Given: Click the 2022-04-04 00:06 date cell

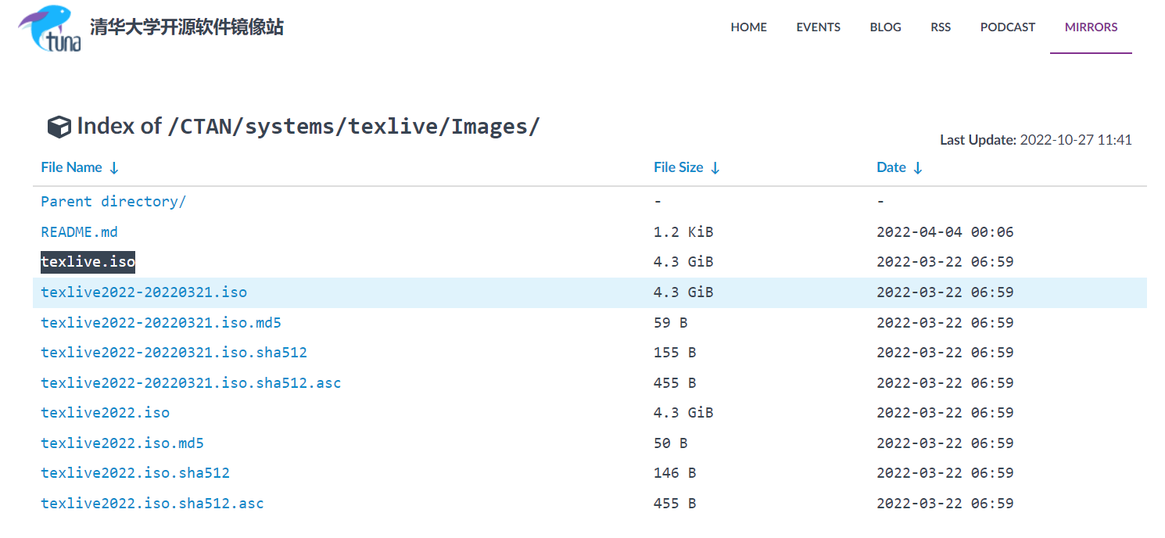Looking at the screenshot, I should point(945,232).
